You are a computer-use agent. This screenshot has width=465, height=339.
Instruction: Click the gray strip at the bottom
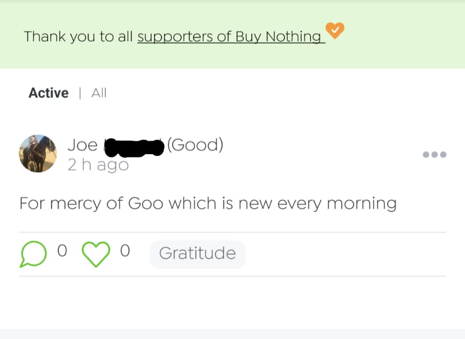click(x=232, y=334)
